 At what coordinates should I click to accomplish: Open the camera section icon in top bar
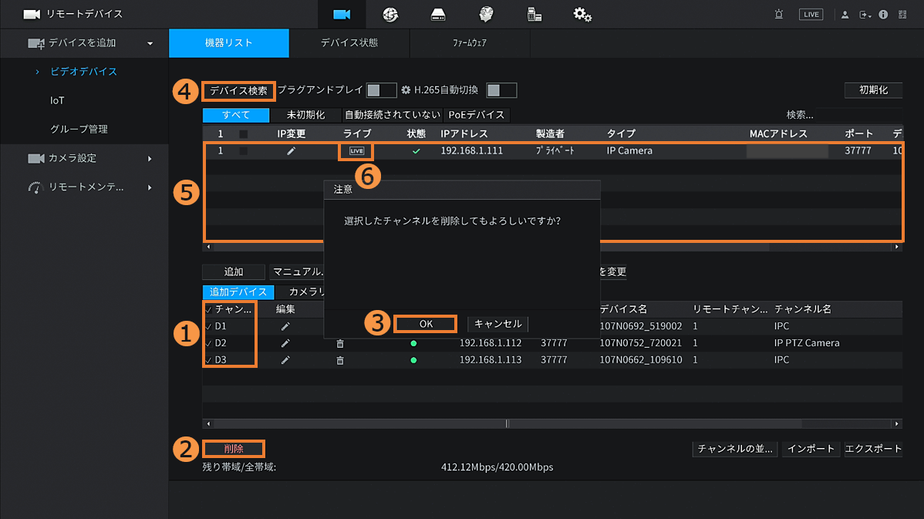coord(342,15)
